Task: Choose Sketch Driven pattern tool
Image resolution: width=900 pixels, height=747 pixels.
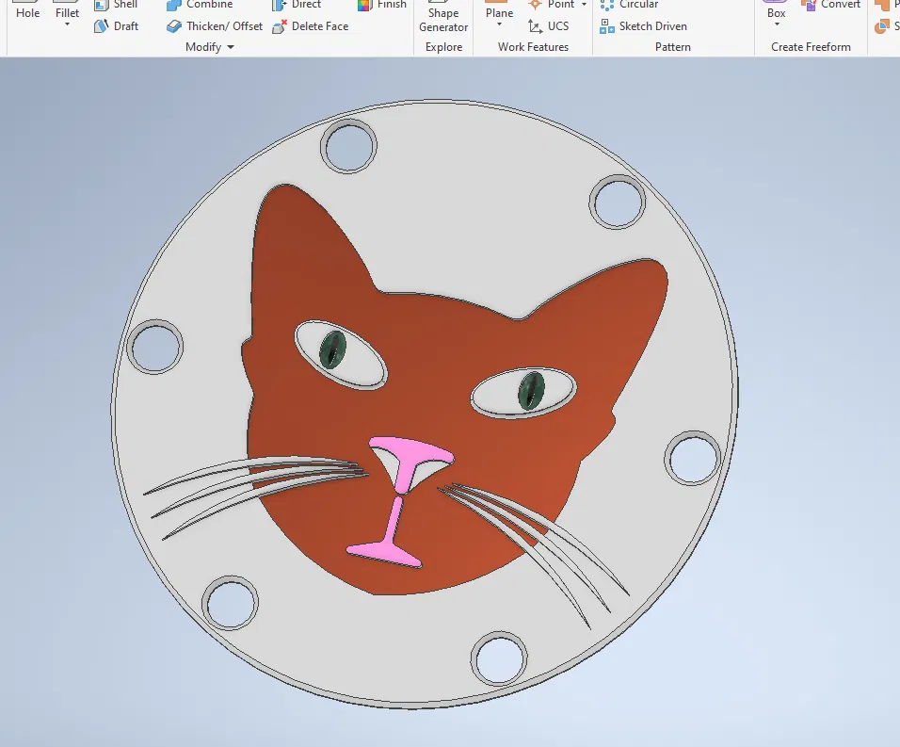Action: [643, 25]
